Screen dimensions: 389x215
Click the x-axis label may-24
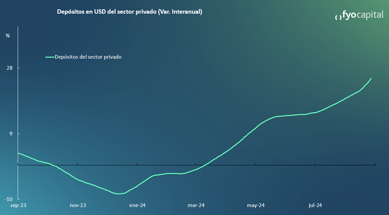tap(256, 205)
